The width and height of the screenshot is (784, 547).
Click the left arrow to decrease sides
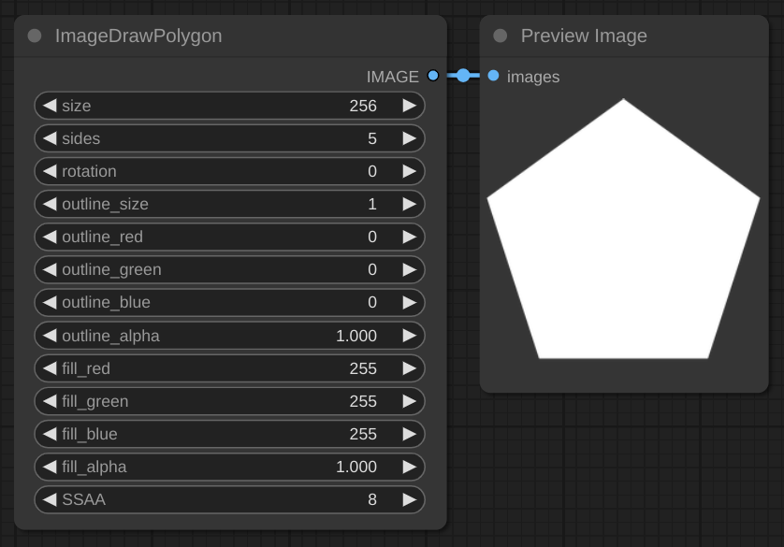pyautogui.click(x=50, y=138)
